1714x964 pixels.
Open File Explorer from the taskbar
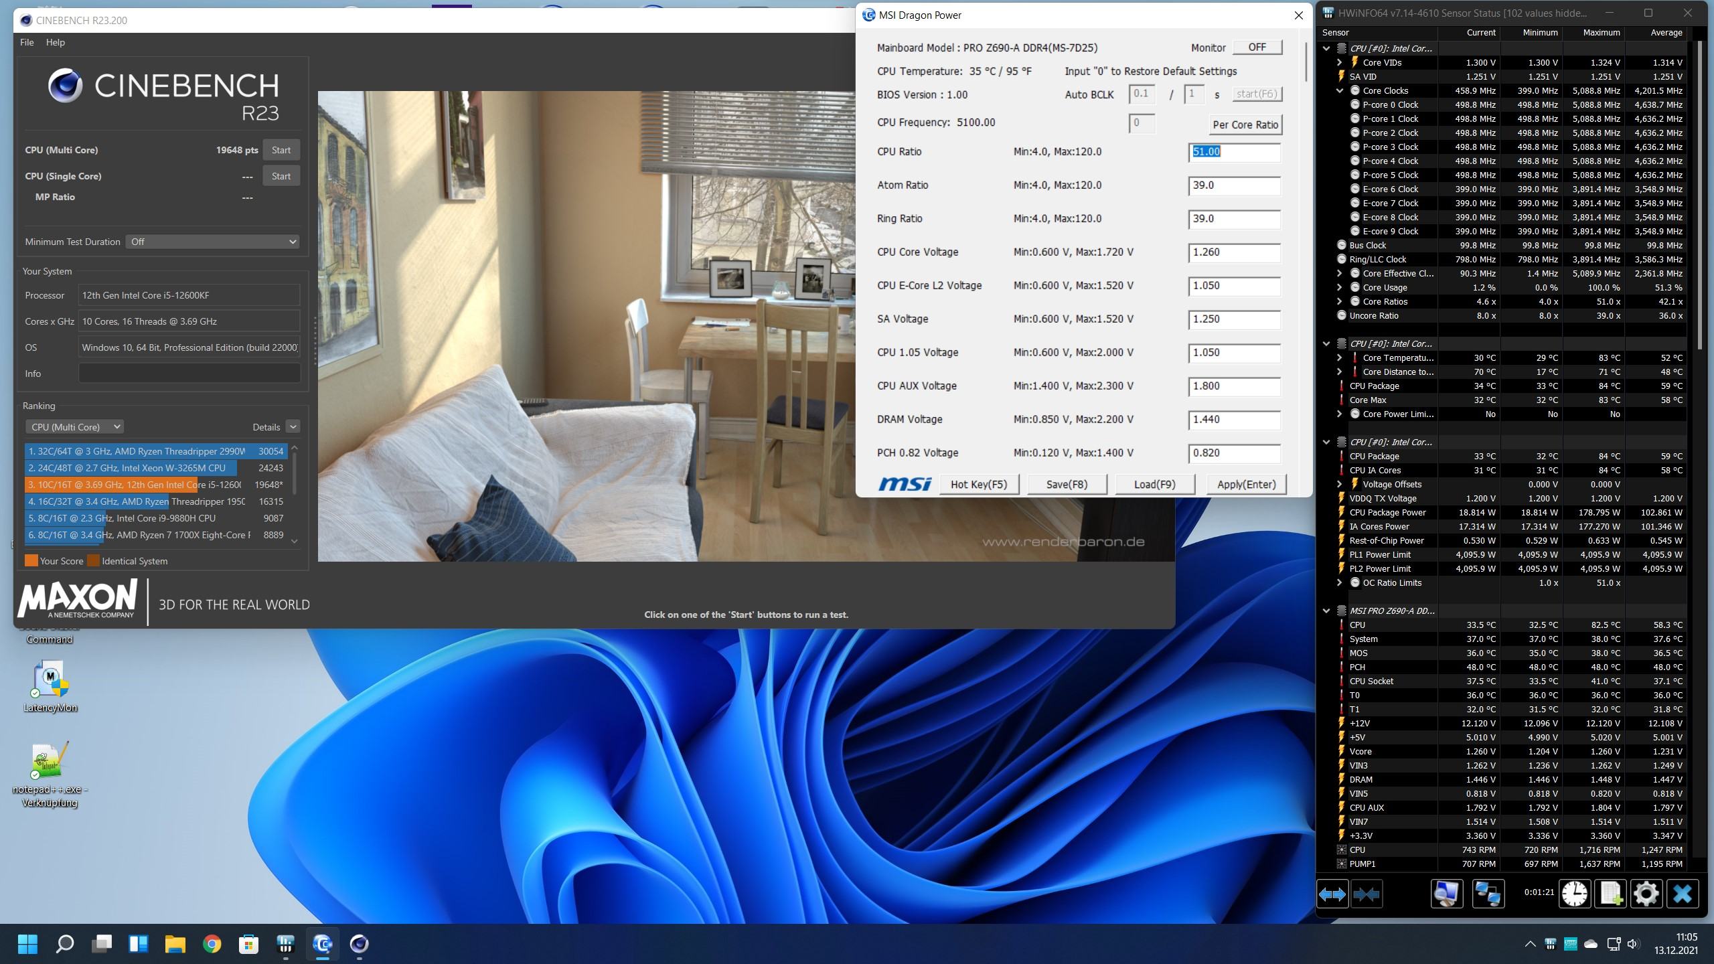tap(175, 944)
